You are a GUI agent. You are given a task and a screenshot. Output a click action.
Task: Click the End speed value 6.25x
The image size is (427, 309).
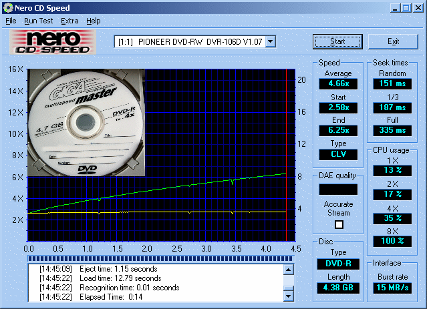338,130
